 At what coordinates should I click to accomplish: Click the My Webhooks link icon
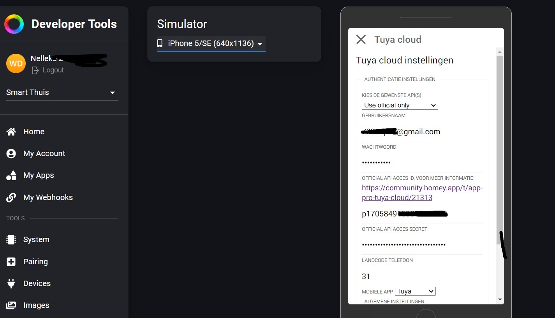point(11,197)
